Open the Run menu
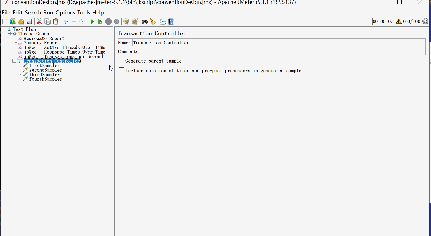 (x=48, y=12)
